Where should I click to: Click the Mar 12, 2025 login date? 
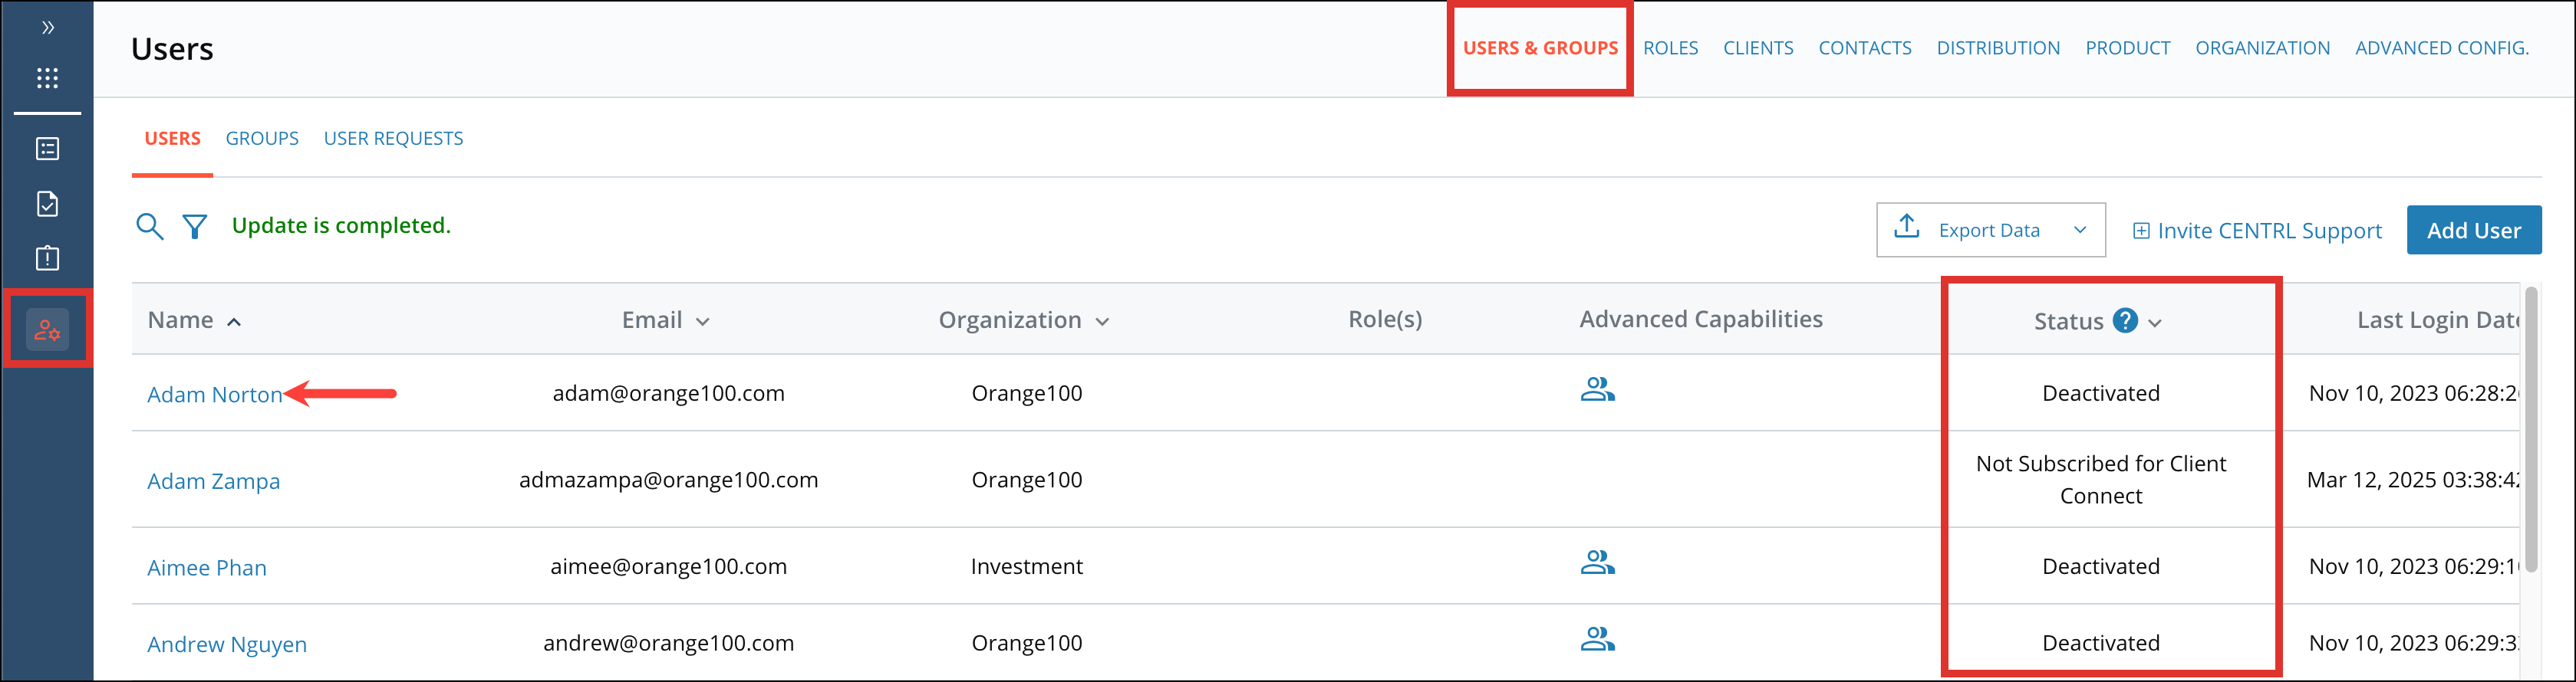coord(2412,480)
